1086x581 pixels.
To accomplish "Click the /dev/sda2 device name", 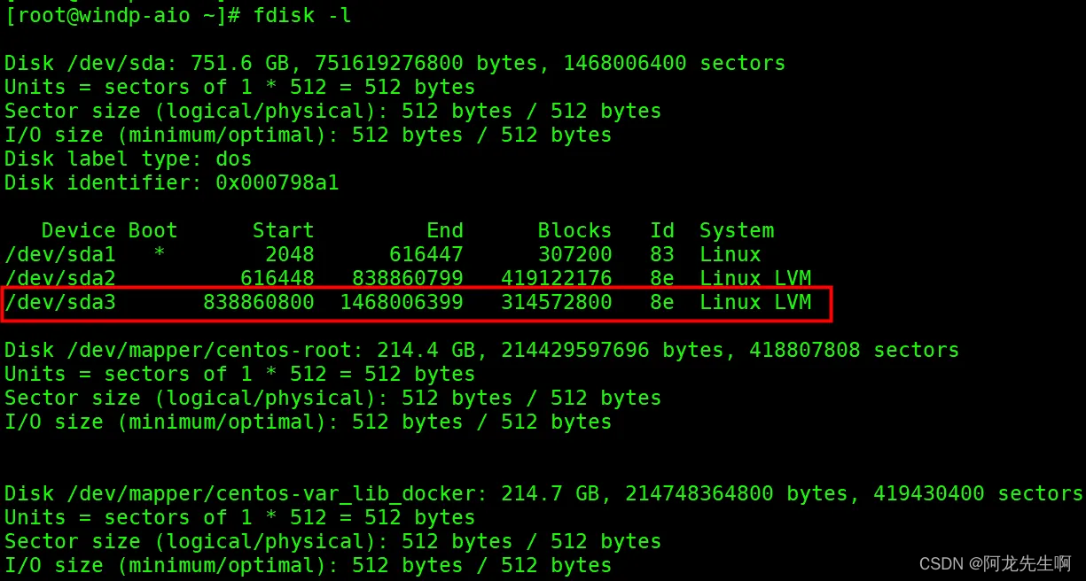I will pos(60,279).
